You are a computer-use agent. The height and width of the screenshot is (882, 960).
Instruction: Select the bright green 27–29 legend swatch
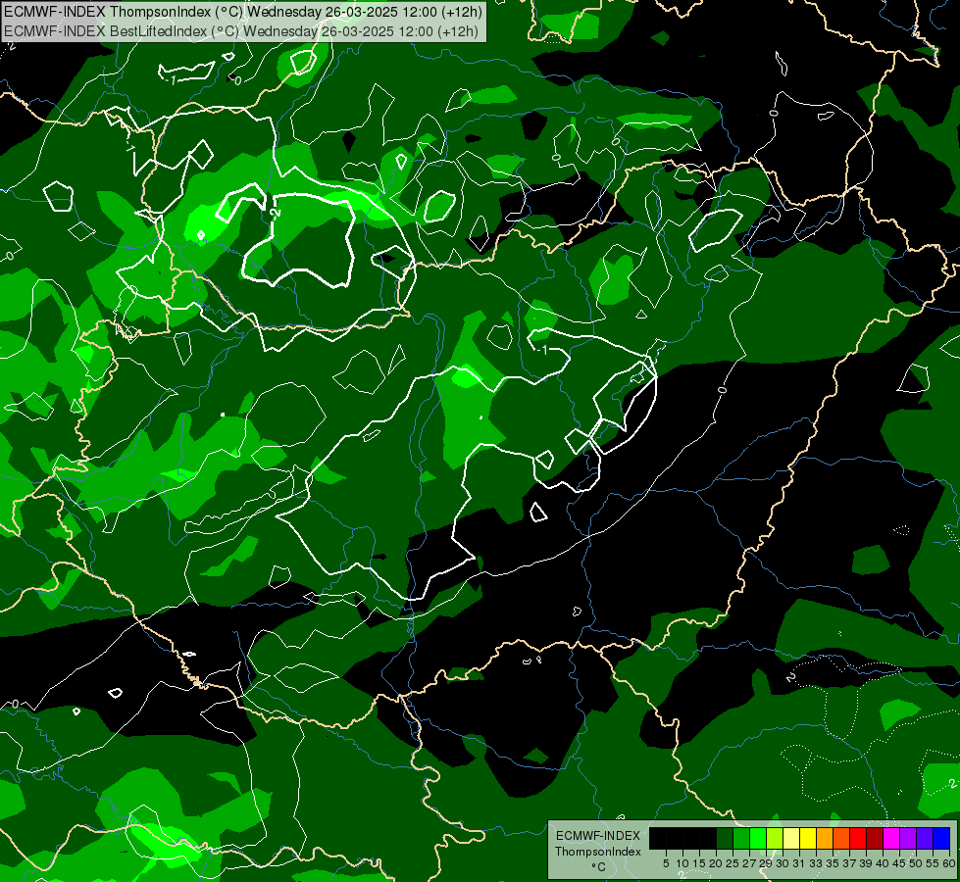758,839
